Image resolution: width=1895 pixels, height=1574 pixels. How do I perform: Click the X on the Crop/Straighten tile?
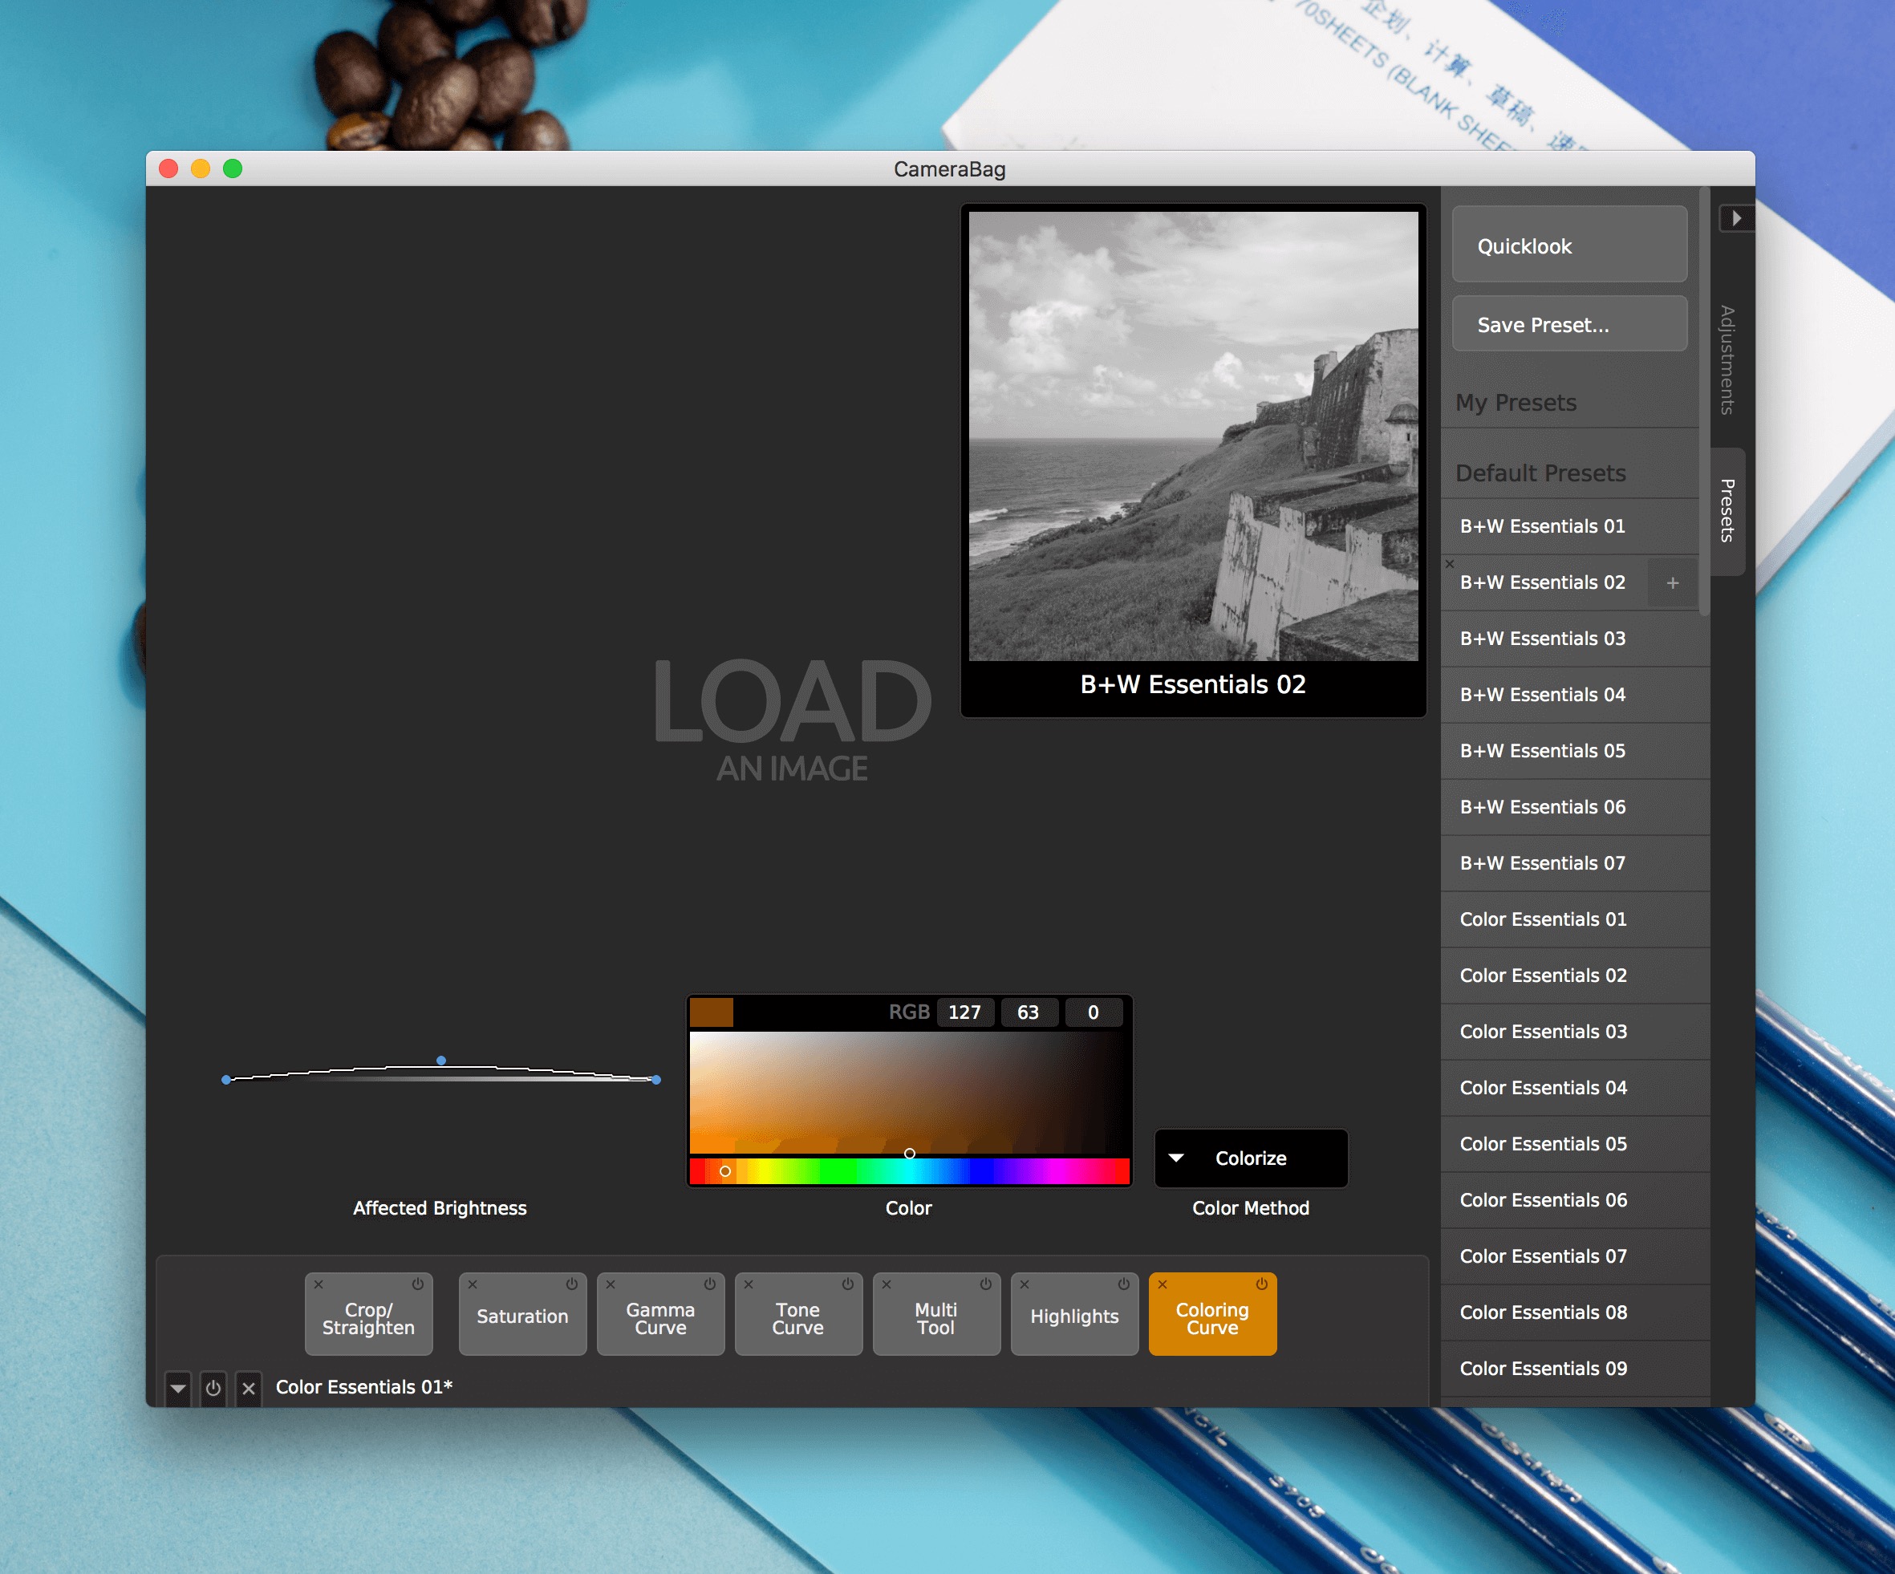tap(319, 1284)
